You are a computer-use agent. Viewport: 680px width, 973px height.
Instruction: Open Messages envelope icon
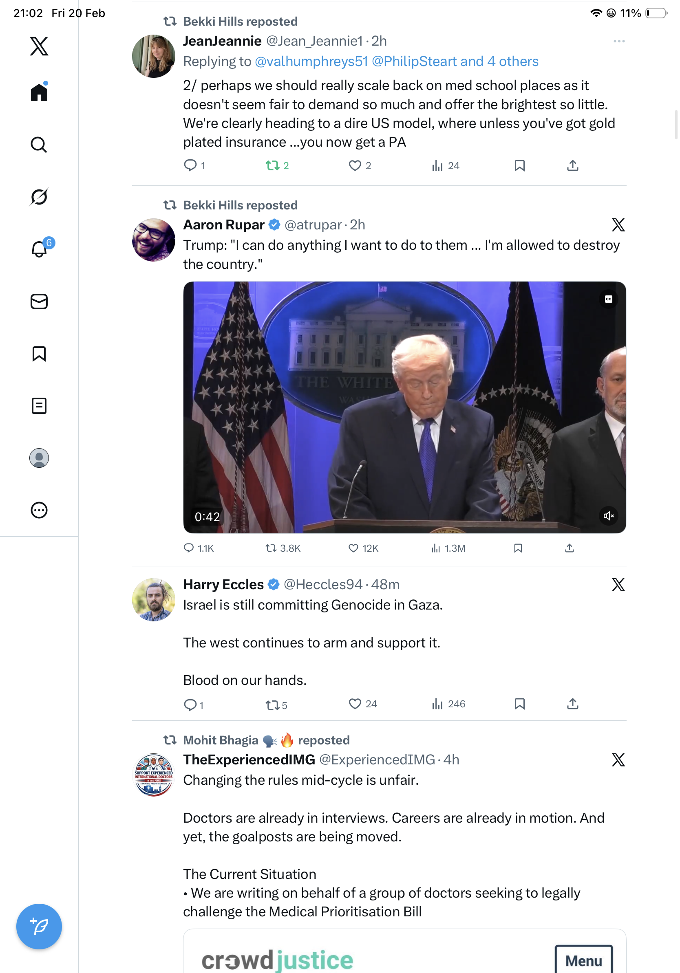tap(39, 301)
